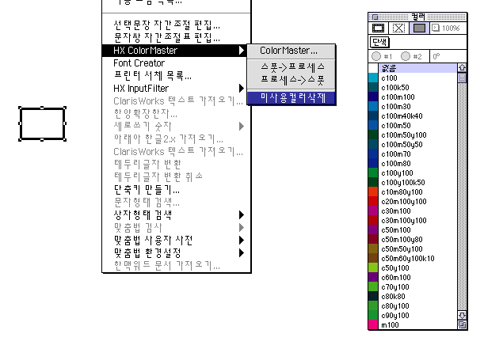Open the Font Creator menu item

(x=139, y=63)
